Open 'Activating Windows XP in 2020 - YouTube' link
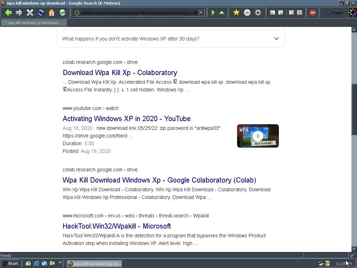 [x=127, y=119]
